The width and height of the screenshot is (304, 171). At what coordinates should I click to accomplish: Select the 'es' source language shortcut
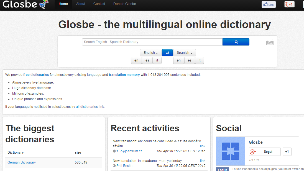[147, 60]
